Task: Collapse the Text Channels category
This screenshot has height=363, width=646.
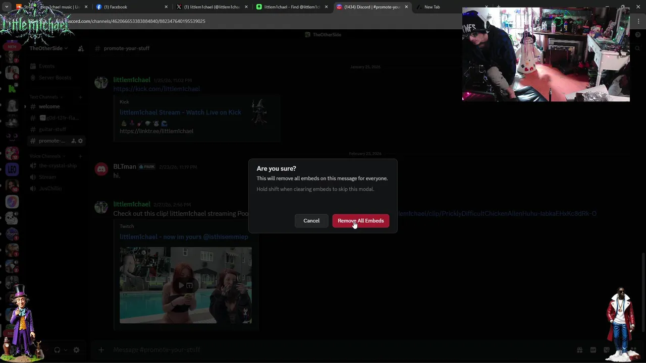Action: [45, 97]
